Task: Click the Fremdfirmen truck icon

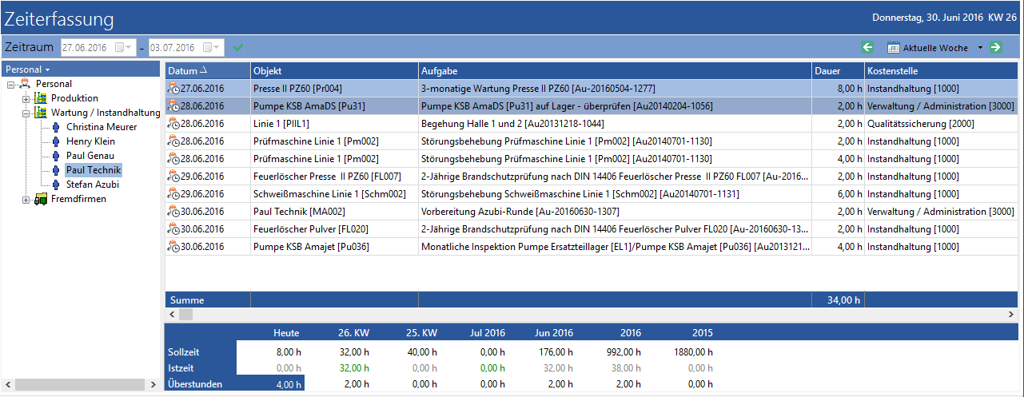Action: point(40,199)
